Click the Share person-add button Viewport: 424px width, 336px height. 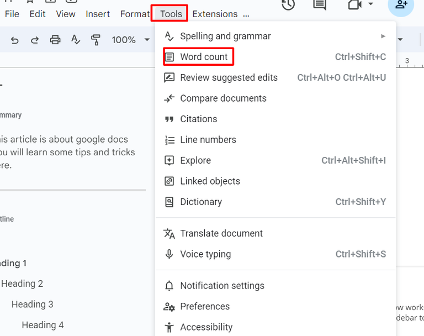pos(401,5)
